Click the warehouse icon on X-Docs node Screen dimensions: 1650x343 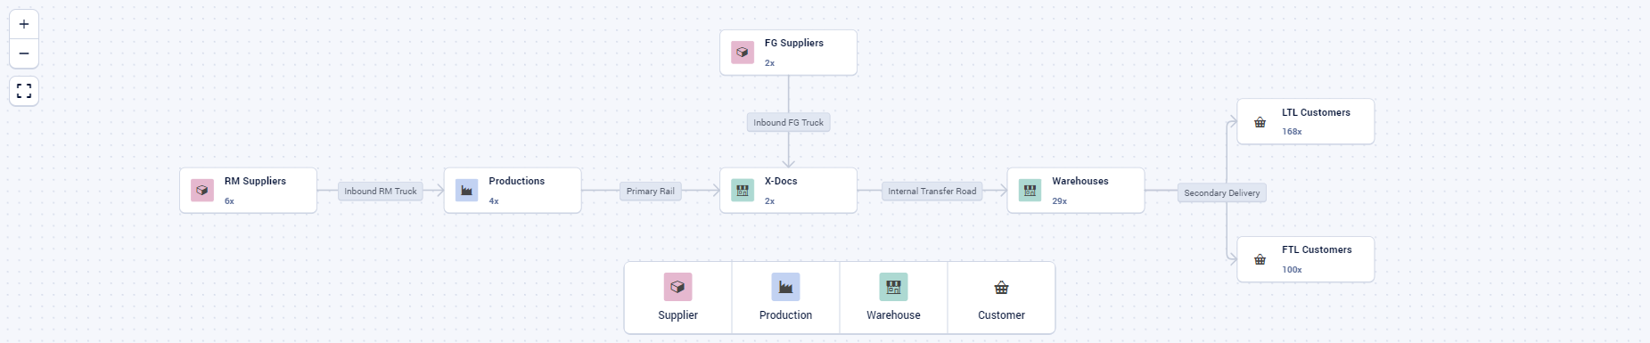743,190
